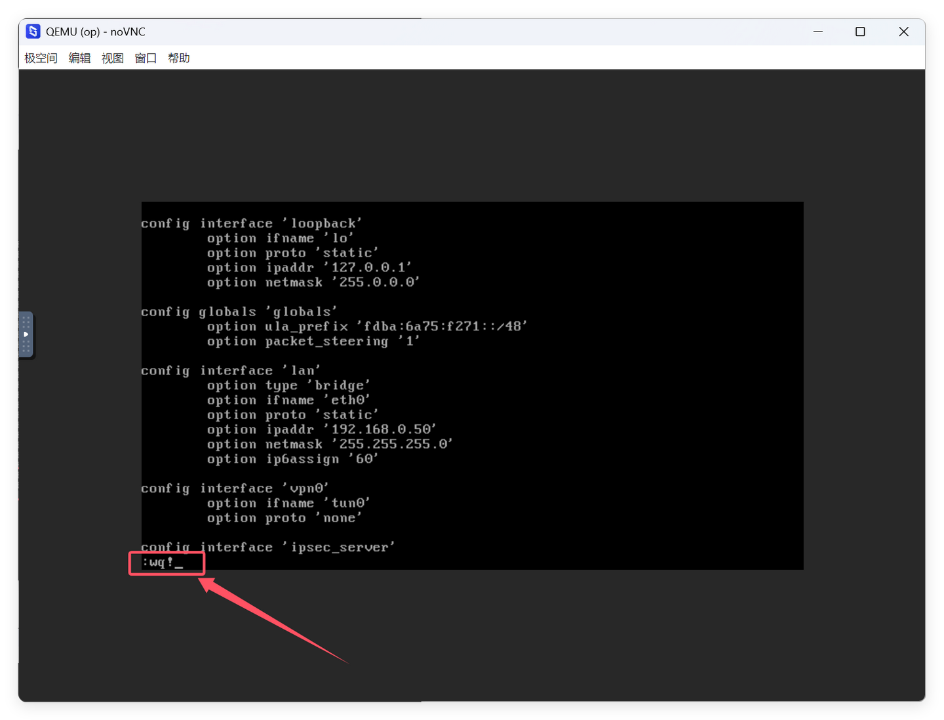
Task: Click the line "option netmask '255.0.0.0'"
Action: pos(313,282)
